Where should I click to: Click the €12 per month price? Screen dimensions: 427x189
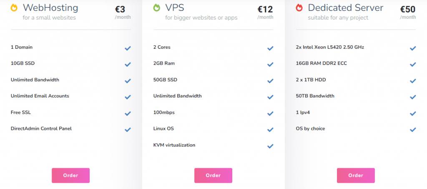coord(265,12)
